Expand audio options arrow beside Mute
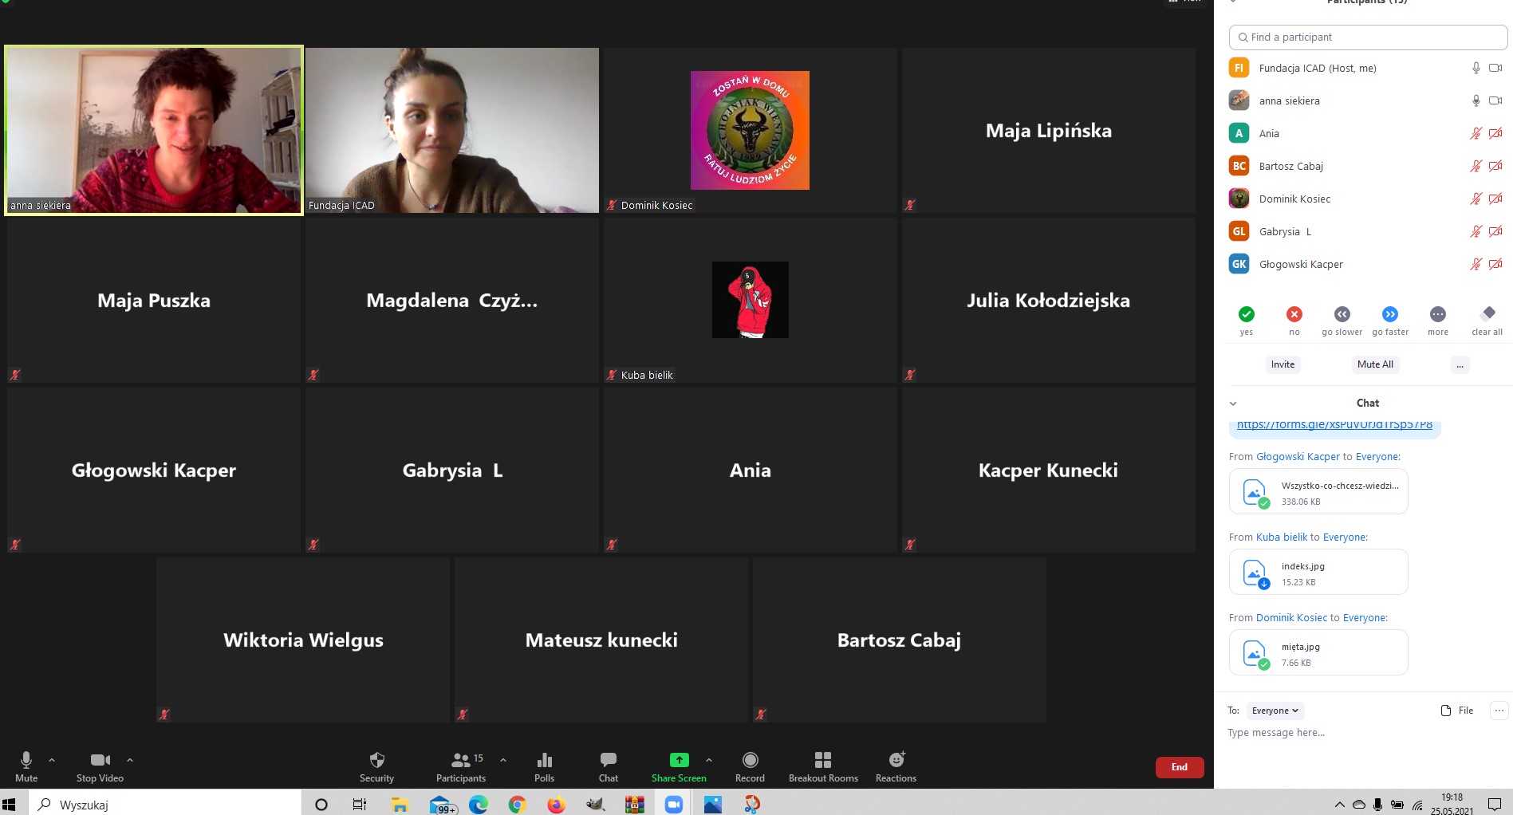Image resolution: width=1513 pixels, height=815 pixels. pyautogui.click(x=52, y=760)
